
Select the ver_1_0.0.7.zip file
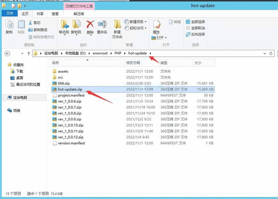[133, 107]
